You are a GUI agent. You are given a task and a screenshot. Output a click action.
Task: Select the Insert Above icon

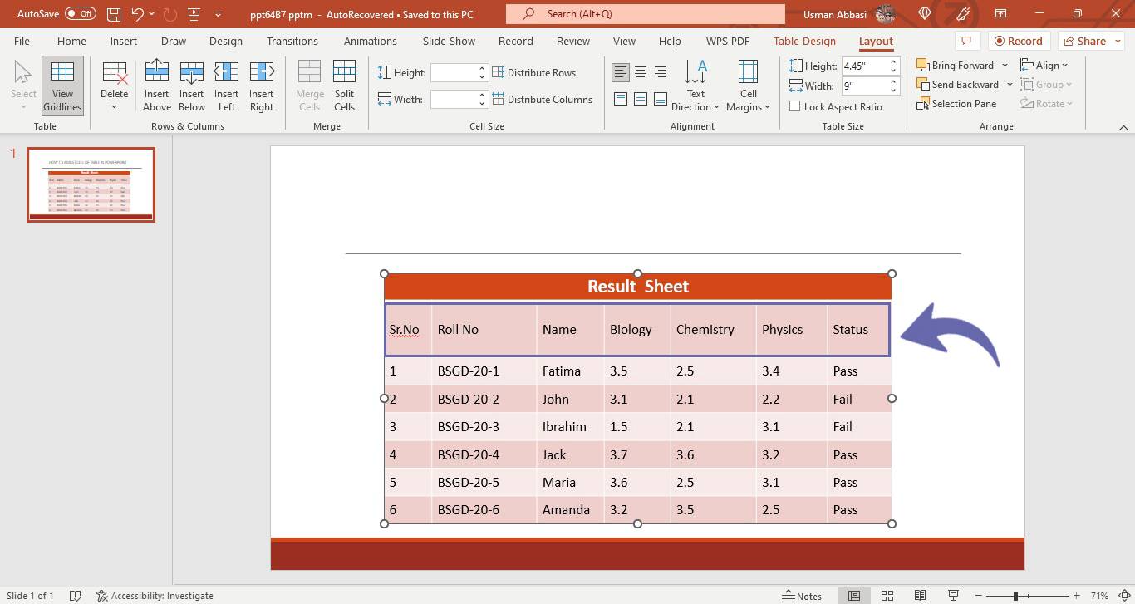click(156, 84)
